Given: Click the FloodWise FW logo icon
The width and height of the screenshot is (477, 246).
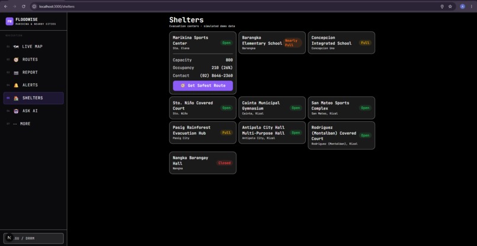Looking at the screenshot, I should pos(9,21).
